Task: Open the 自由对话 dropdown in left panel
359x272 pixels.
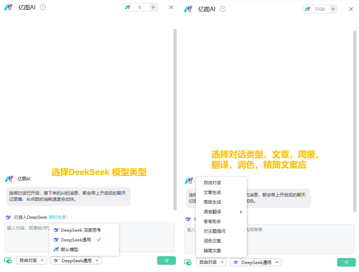Action: tap(31, 260)
